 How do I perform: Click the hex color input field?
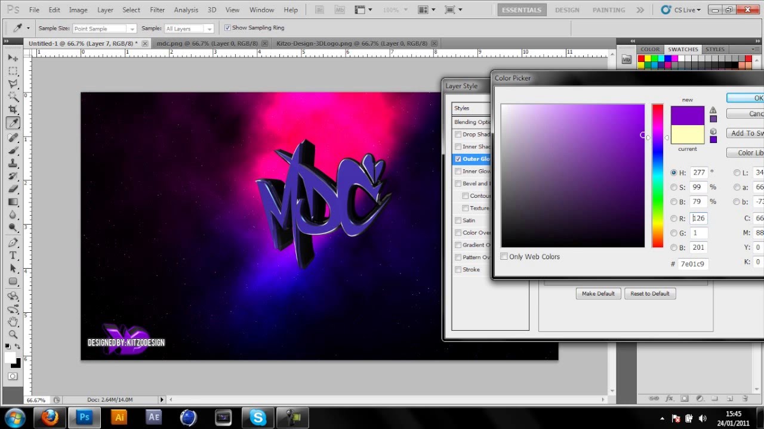(693, 264)
